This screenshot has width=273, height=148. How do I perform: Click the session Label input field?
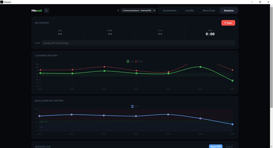pyautogui.click(x=138, y=43)
